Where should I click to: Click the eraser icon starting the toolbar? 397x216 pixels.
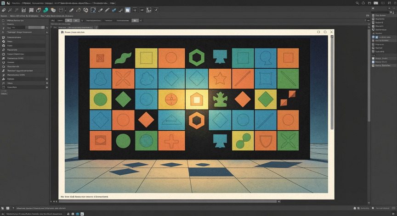pos(4,10)
